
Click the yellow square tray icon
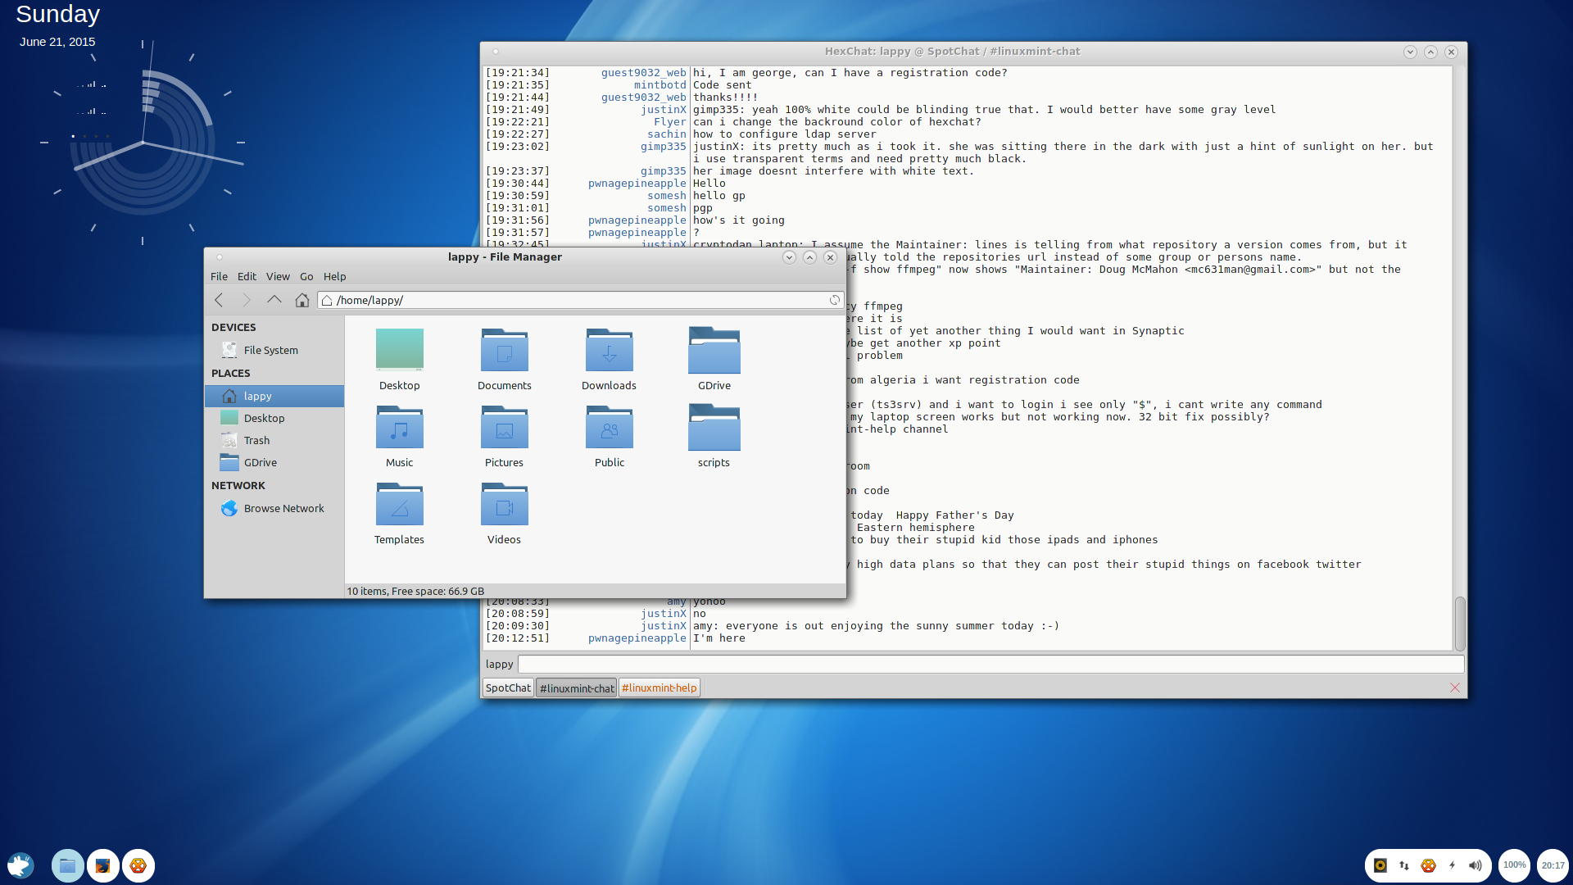pos(1380,865)
